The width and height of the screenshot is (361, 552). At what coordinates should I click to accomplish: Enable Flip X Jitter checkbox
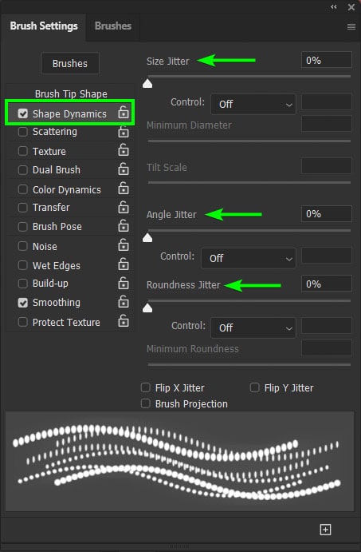(145, 387)
